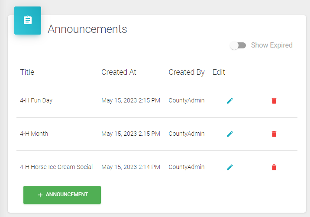Edit the 4-H Horse Ice Cream Social announcement
310x217 pixels.
[230, 167]
